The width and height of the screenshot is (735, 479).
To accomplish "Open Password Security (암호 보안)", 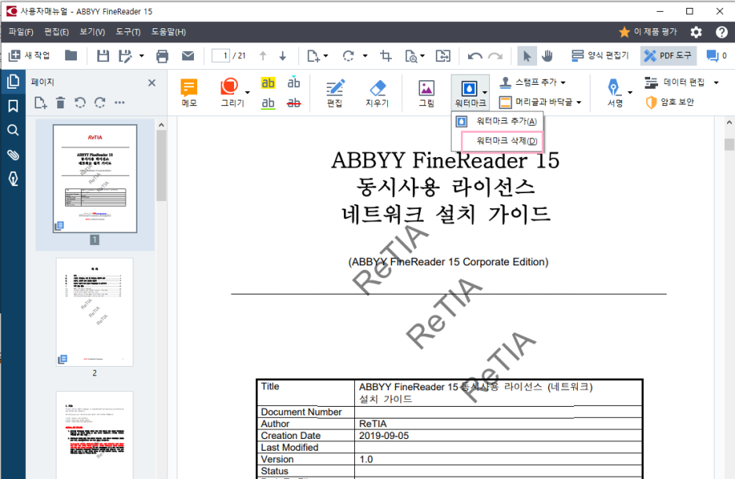I will click(x=669, y=102).
